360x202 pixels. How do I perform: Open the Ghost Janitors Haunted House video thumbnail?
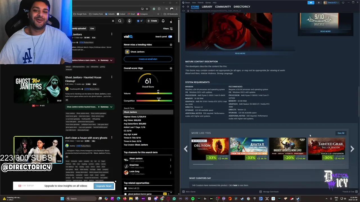pos(38,89)
